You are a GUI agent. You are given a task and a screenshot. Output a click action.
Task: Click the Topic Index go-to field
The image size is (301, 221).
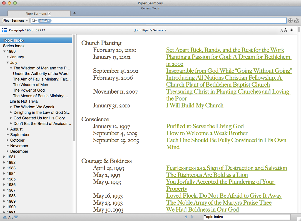tap(247, 217)
